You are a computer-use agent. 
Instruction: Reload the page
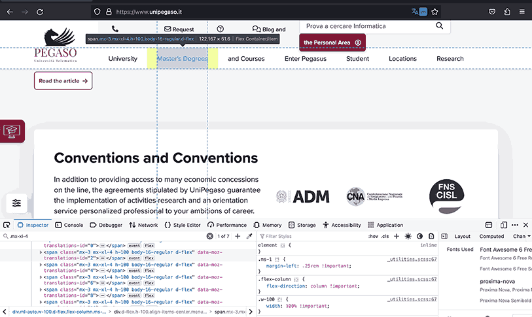pyautogui.click(x=40, y=12)
